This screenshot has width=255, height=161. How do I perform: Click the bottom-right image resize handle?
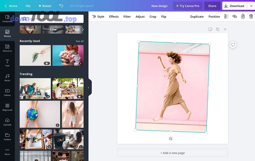[206, 133]
